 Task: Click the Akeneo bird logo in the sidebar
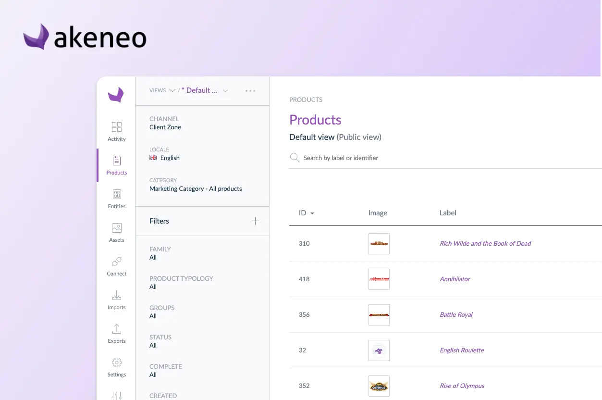(116, 95)
